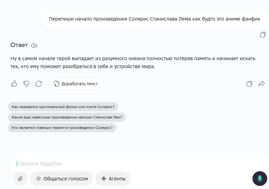Select suggestion about other works by Станислав Лем
This screenshot has height=189, width=269.
tap(67, 117)
